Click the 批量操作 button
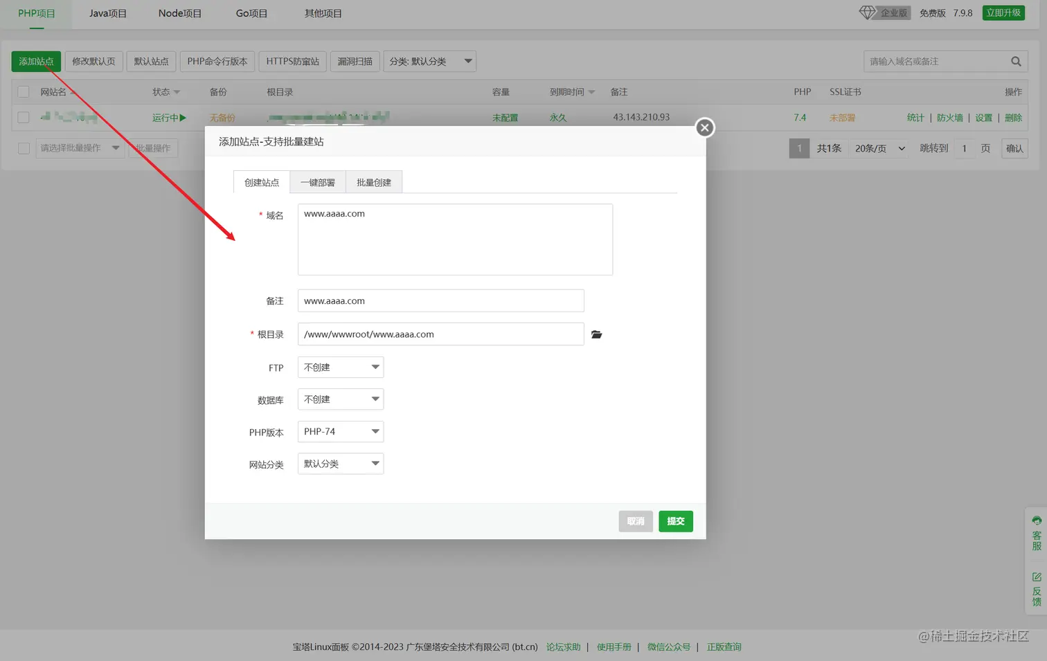 154,148
